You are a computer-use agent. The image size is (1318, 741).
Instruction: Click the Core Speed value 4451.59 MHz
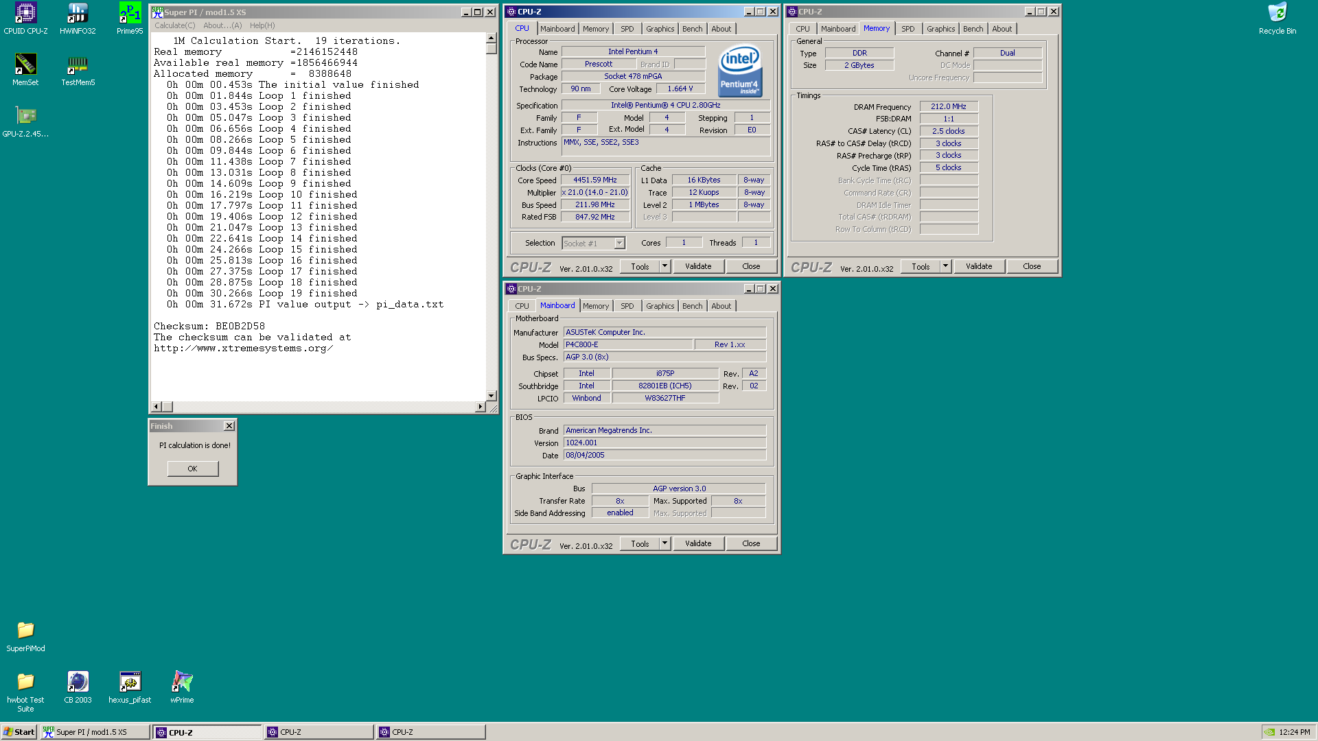tap(595, 180)
